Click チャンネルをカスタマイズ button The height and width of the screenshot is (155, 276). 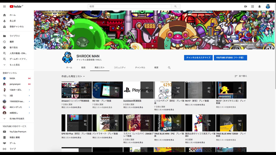pos(198,58)
